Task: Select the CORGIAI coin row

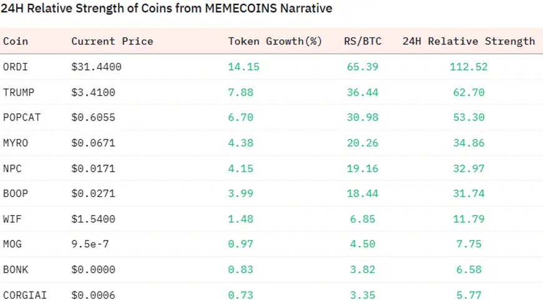Action: point(24,295)
